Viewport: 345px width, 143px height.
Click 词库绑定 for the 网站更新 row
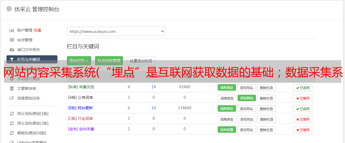227,108
